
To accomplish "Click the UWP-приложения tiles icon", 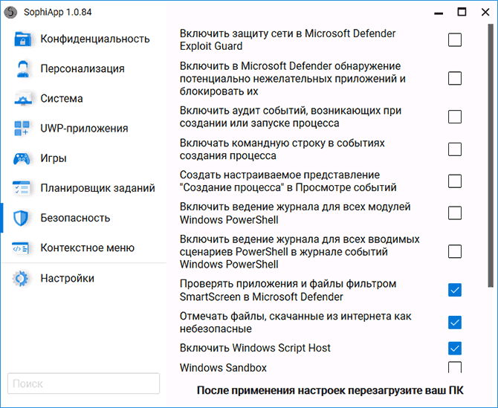I will tap(22, 129).
